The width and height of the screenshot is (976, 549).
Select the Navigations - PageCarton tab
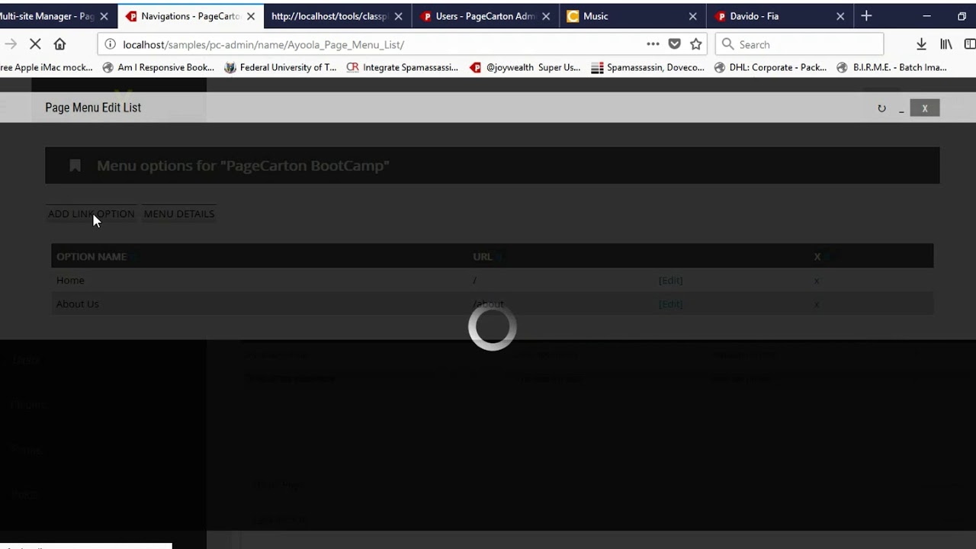[190, 16]
